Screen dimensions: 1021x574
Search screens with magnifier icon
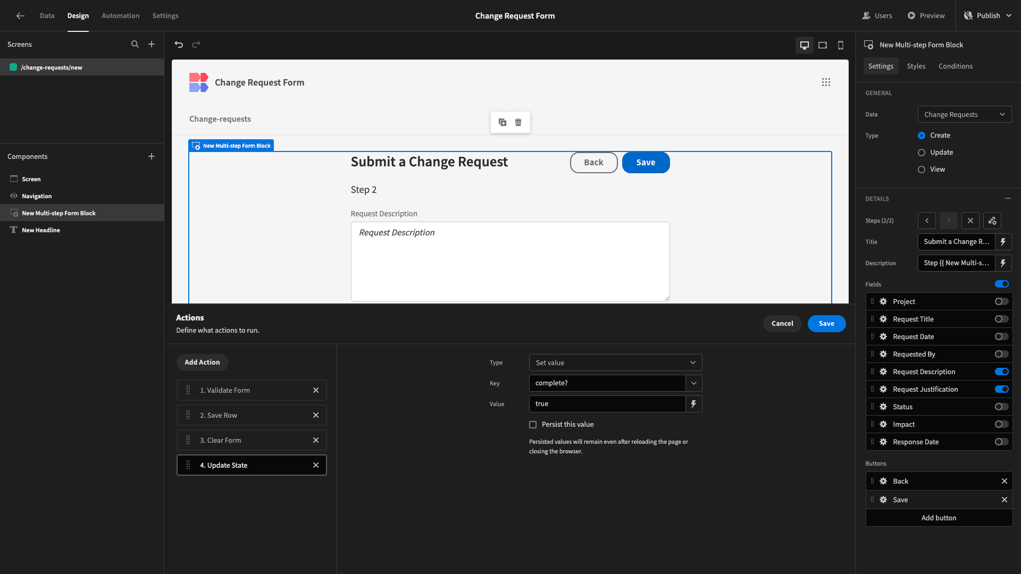(135, 45)
